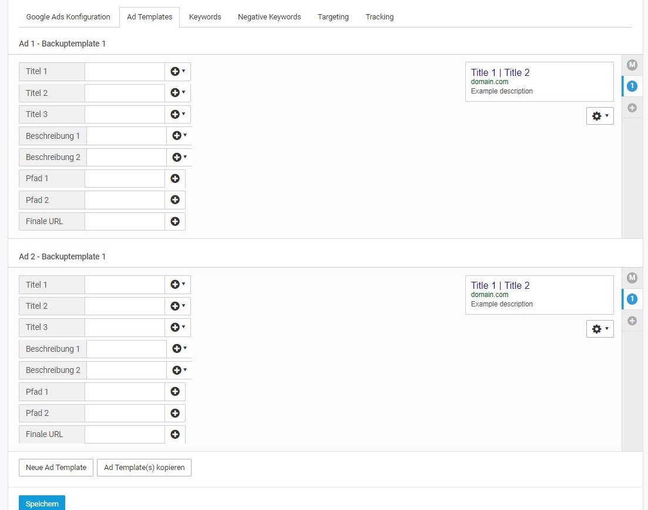
Task: Open plus dropdown for Ad 1 Beschreibung 1
Action: pyautogui.click(x=179, y=136)
